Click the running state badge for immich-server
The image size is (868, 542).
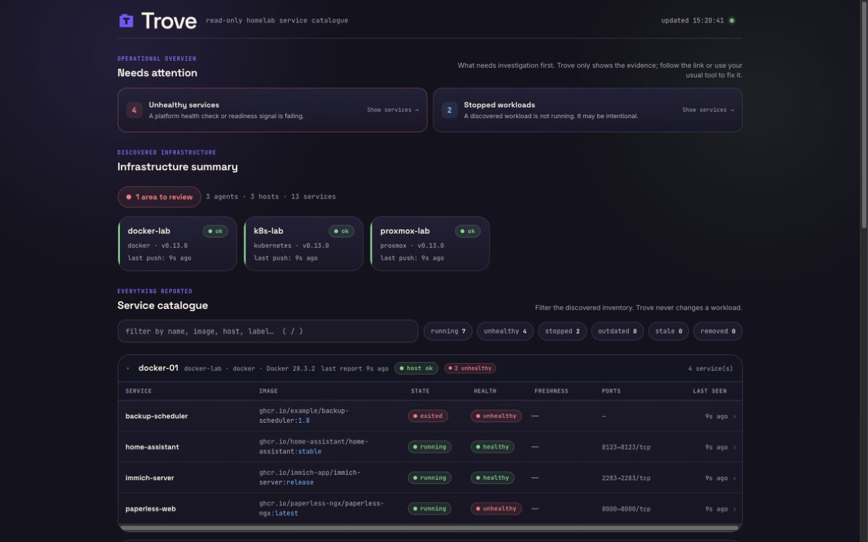(x=430, y=478)
